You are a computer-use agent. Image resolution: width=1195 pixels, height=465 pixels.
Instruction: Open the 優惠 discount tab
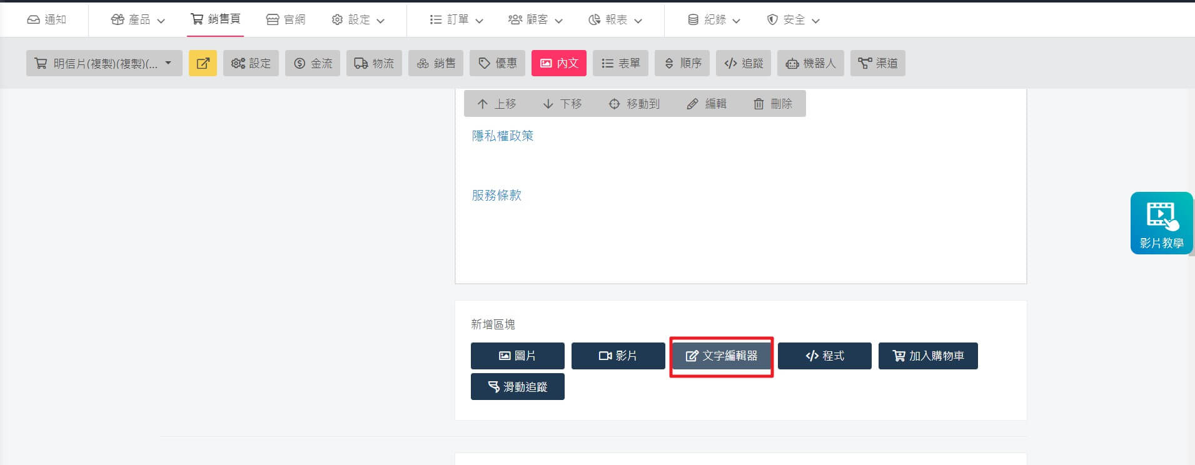coord(497,63)
